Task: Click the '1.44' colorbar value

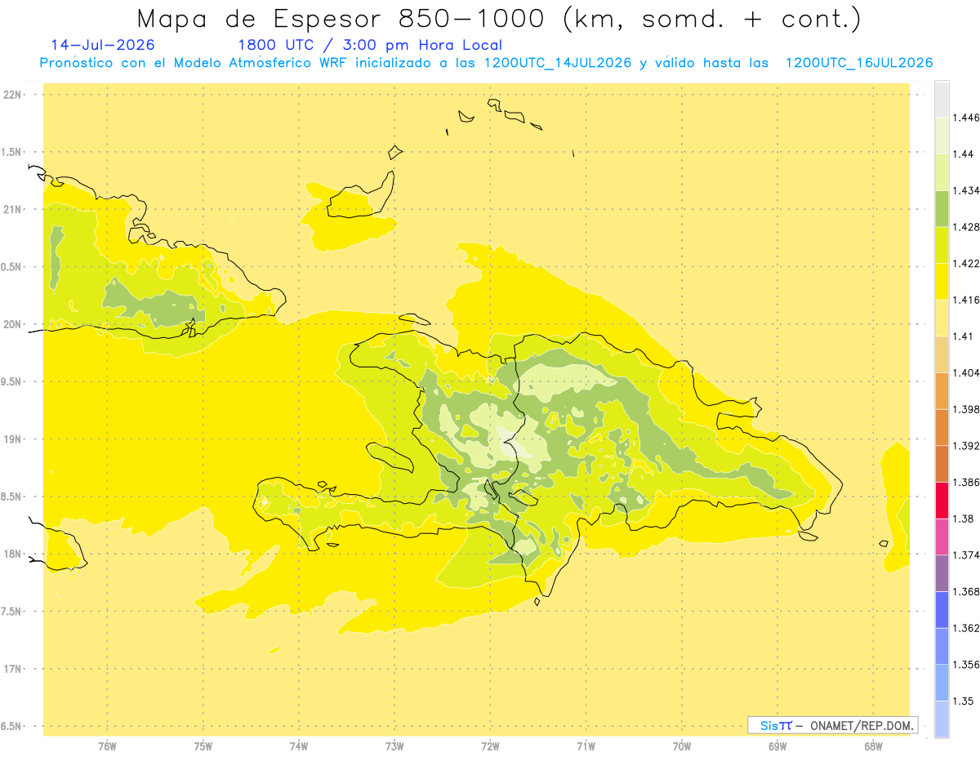Action: 963,154
